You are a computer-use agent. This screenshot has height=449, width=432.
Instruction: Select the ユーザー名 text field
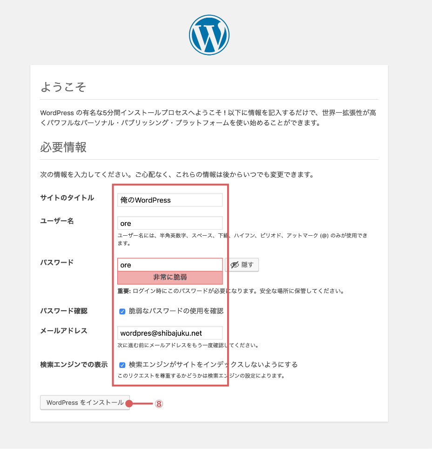point(170,223)
